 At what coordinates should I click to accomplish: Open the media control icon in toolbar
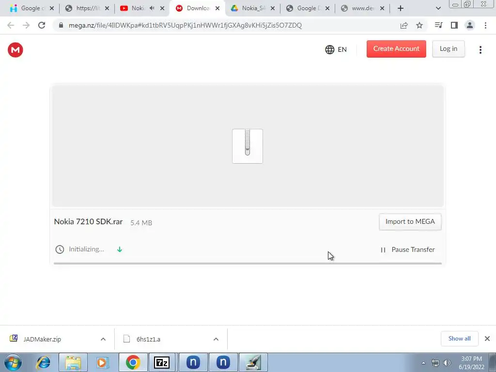(438, 25)
